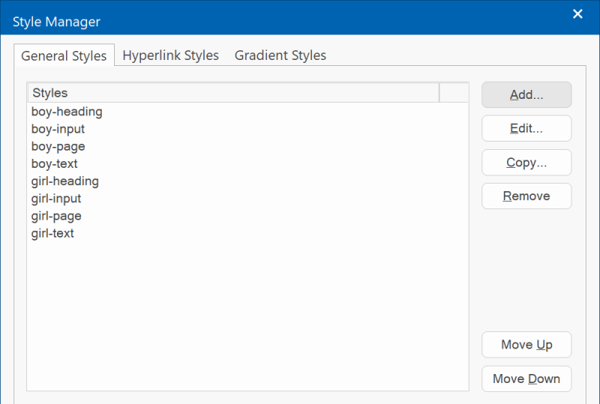Open the Hyperlink Styles tab
600x404 pixels.
(170, 55)
